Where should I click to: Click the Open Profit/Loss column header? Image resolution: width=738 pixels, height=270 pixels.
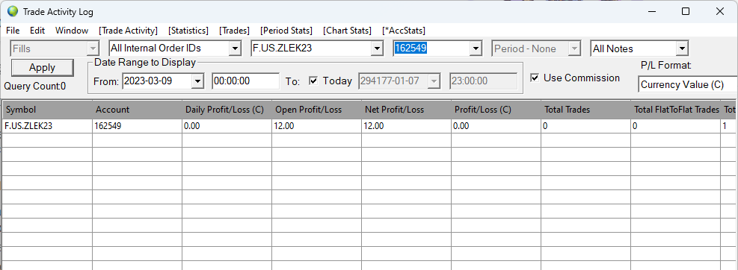click(x=317, y=110)
